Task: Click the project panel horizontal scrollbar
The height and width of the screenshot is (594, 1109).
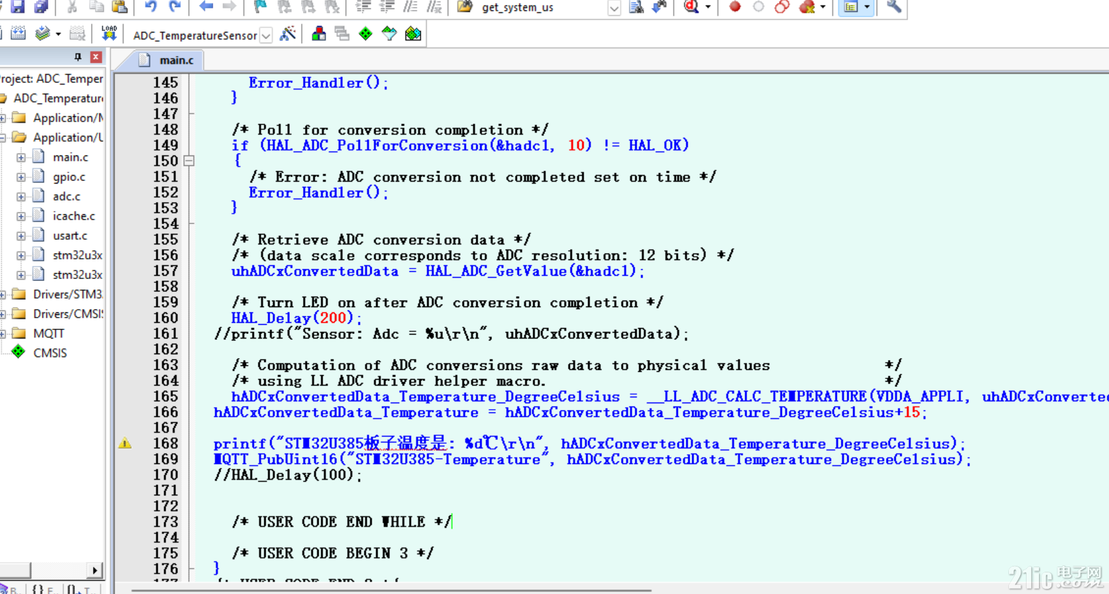Action: [x=51, y=570]
